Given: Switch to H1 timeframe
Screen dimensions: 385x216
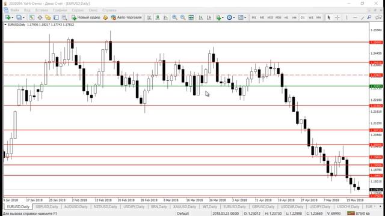Looking at the screenshot, I should click(286, 17).
